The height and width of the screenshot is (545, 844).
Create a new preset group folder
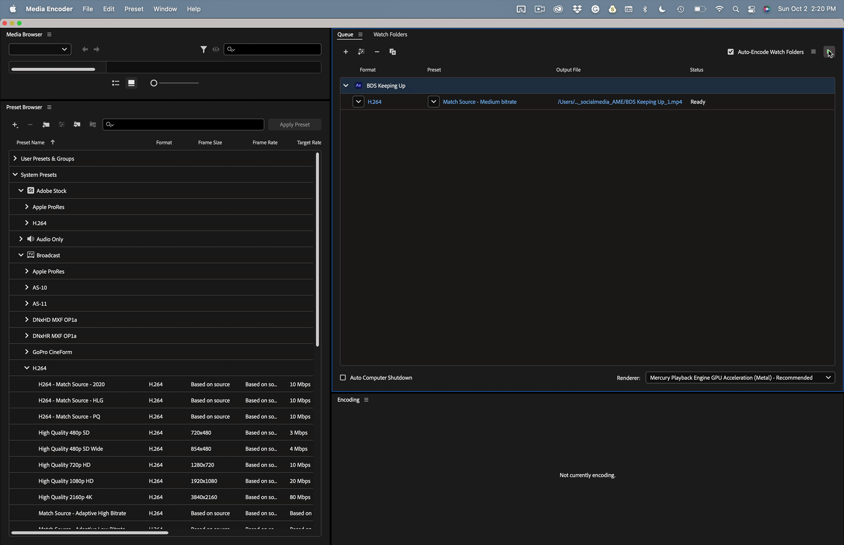[46, 125]
